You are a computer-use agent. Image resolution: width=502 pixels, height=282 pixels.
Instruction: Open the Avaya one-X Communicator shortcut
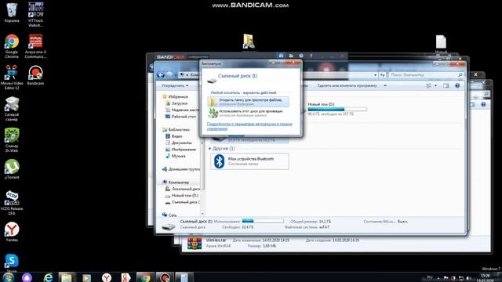click(35, 46)
